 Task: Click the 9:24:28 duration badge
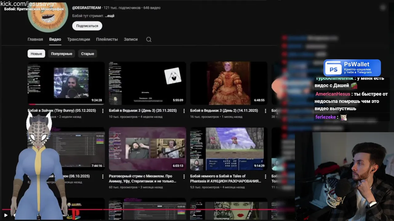coord(97,100)
